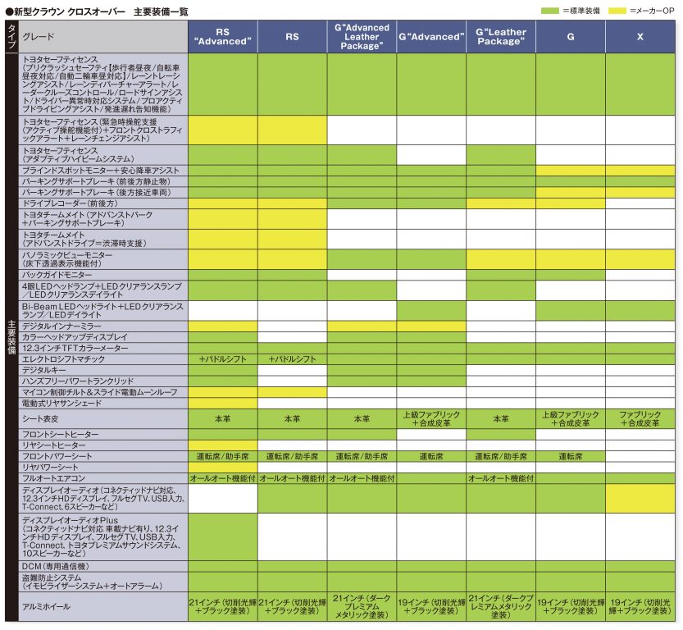Click the グレード header cell

pos(102,37)
